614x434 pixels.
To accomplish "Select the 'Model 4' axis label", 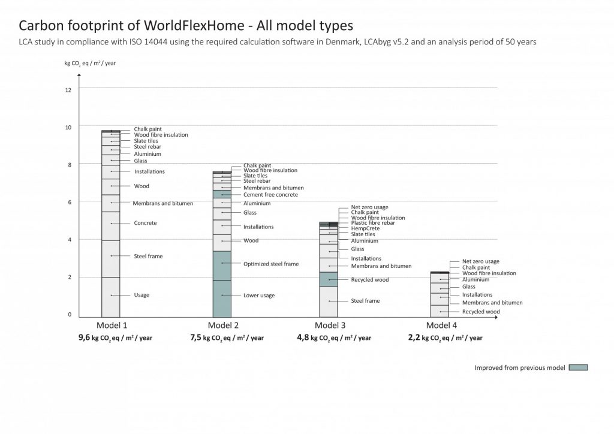I will click(441, 325).
